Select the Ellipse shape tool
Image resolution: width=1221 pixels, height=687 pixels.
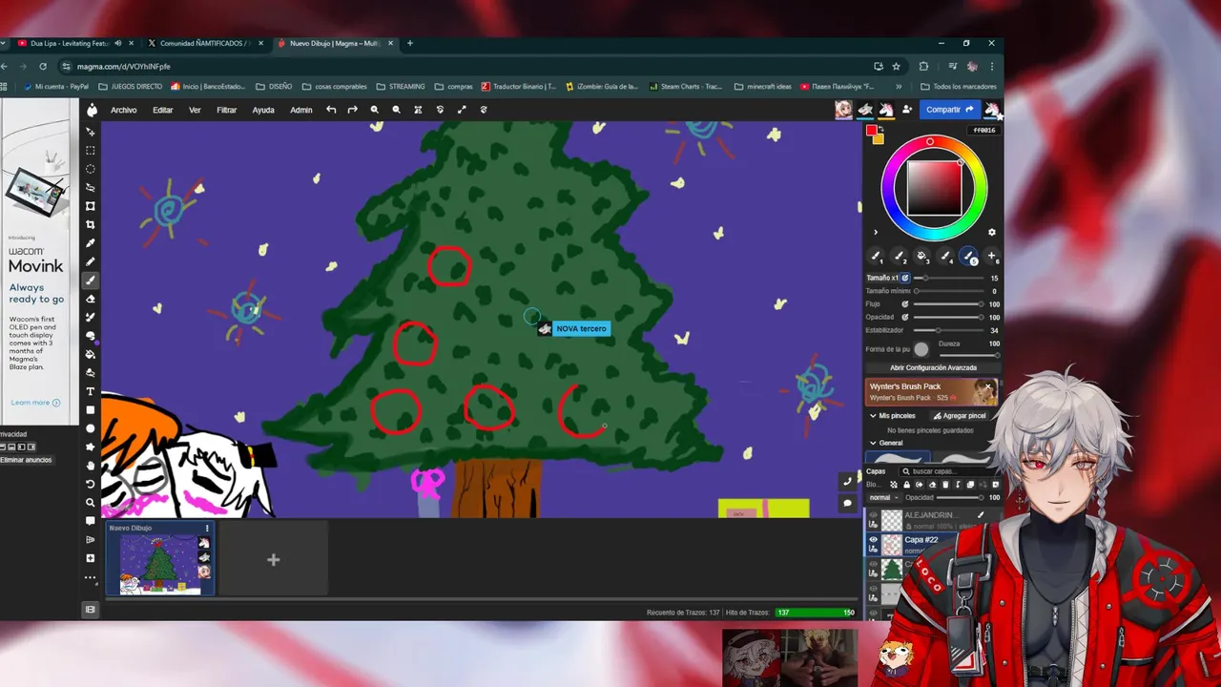coord(91,428)
